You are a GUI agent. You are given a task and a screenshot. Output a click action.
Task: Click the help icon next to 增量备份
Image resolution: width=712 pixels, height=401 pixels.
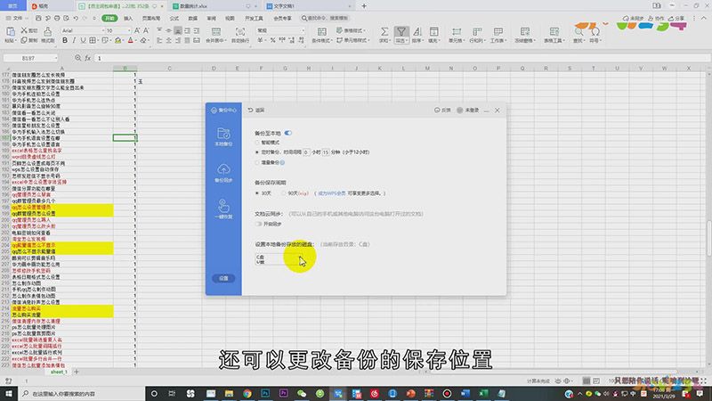point(282,162)
